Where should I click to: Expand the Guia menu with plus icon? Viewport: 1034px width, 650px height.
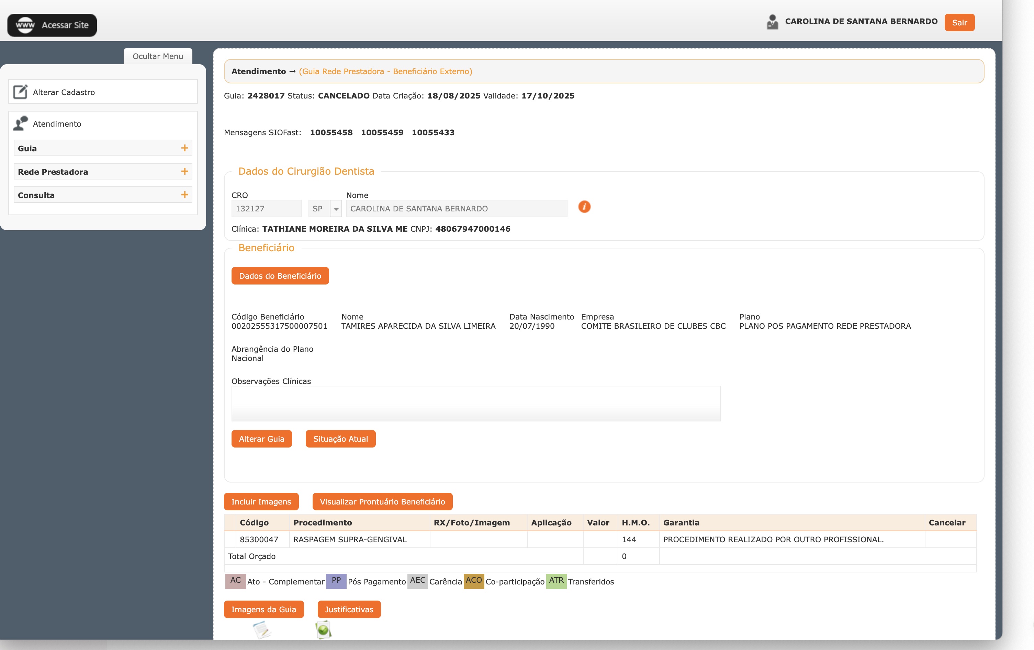click(185, 148)
